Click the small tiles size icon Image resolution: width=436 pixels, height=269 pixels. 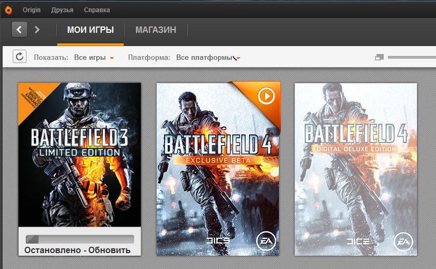tap(379, 57)
